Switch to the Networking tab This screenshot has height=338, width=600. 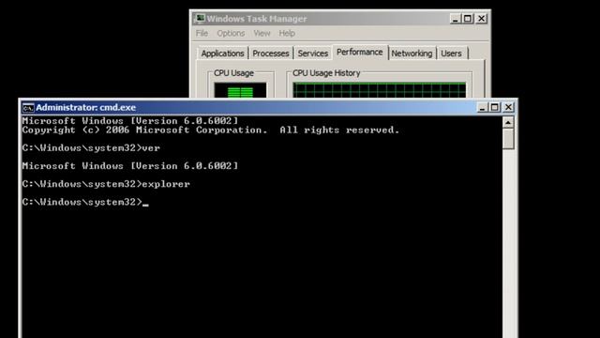coord(412,54)
